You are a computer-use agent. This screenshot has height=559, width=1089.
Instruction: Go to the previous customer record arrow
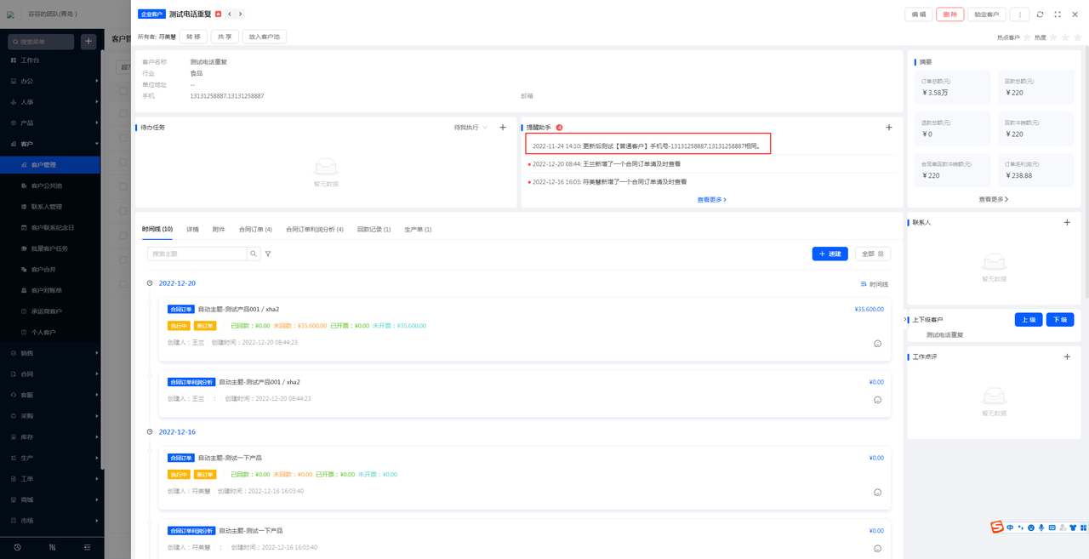230,14
